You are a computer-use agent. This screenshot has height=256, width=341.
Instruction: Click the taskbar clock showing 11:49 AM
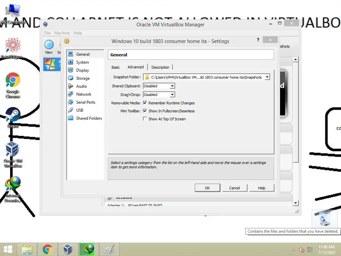[326, 247]
